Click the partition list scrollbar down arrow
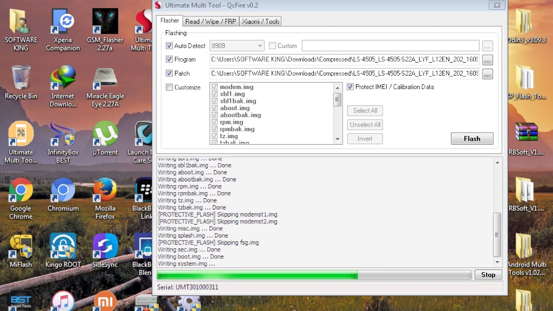The height and width of the screenshot is (311, 553). pos(338,139)
